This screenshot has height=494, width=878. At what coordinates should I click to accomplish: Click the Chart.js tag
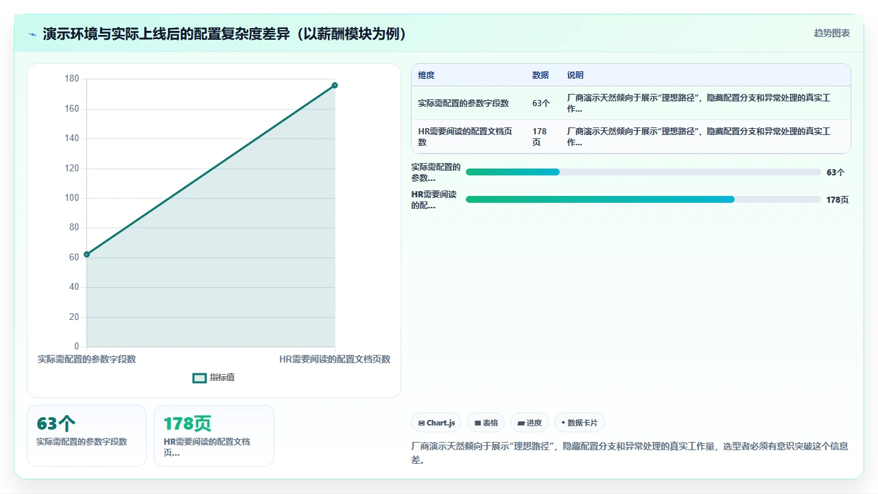[x=436, y=423]
